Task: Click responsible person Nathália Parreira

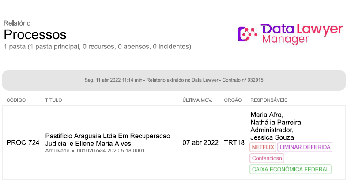Action: point(276,122)
